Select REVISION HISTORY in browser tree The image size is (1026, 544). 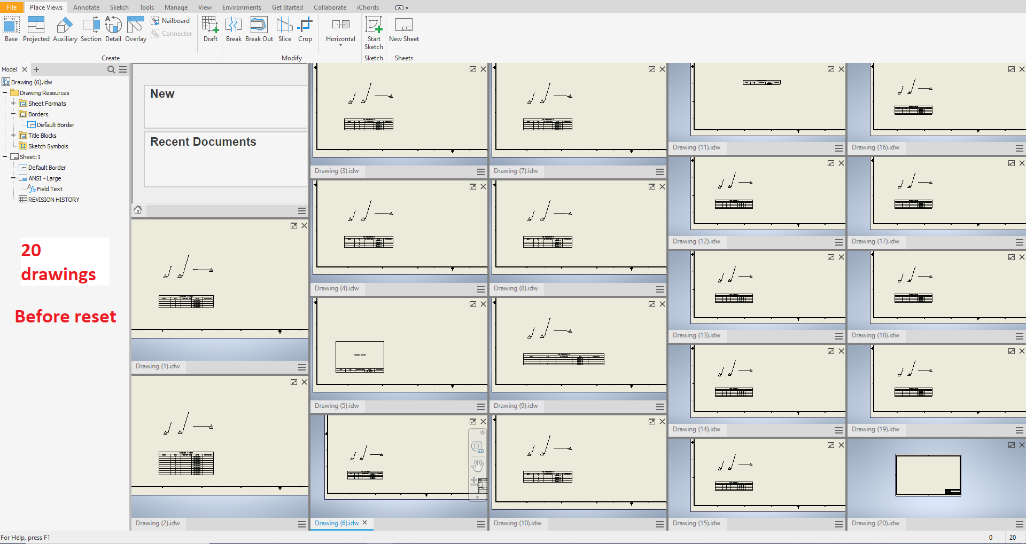coord(53,200)
